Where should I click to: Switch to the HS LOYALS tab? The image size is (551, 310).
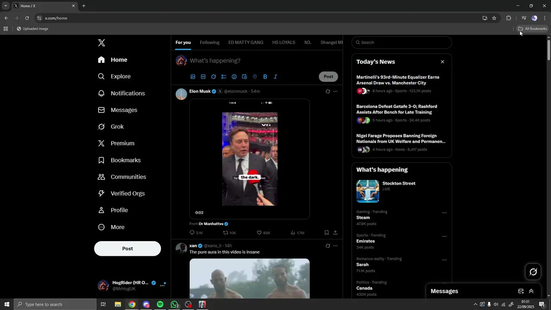point(284,43)
